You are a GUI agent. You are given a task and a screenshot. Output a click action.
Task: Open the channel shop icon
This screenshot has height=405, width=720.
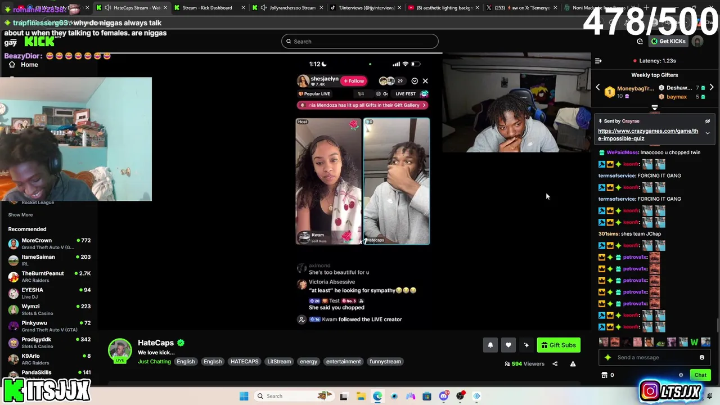605,375
